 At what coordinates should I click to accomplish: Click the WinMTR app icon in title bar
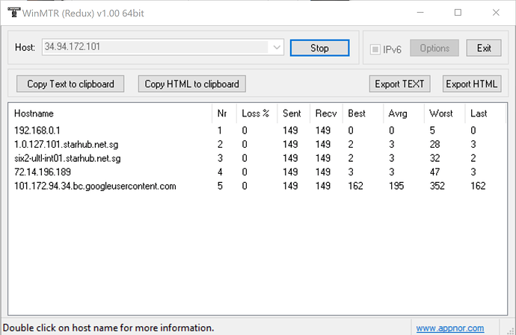click(x=11, y=12)
